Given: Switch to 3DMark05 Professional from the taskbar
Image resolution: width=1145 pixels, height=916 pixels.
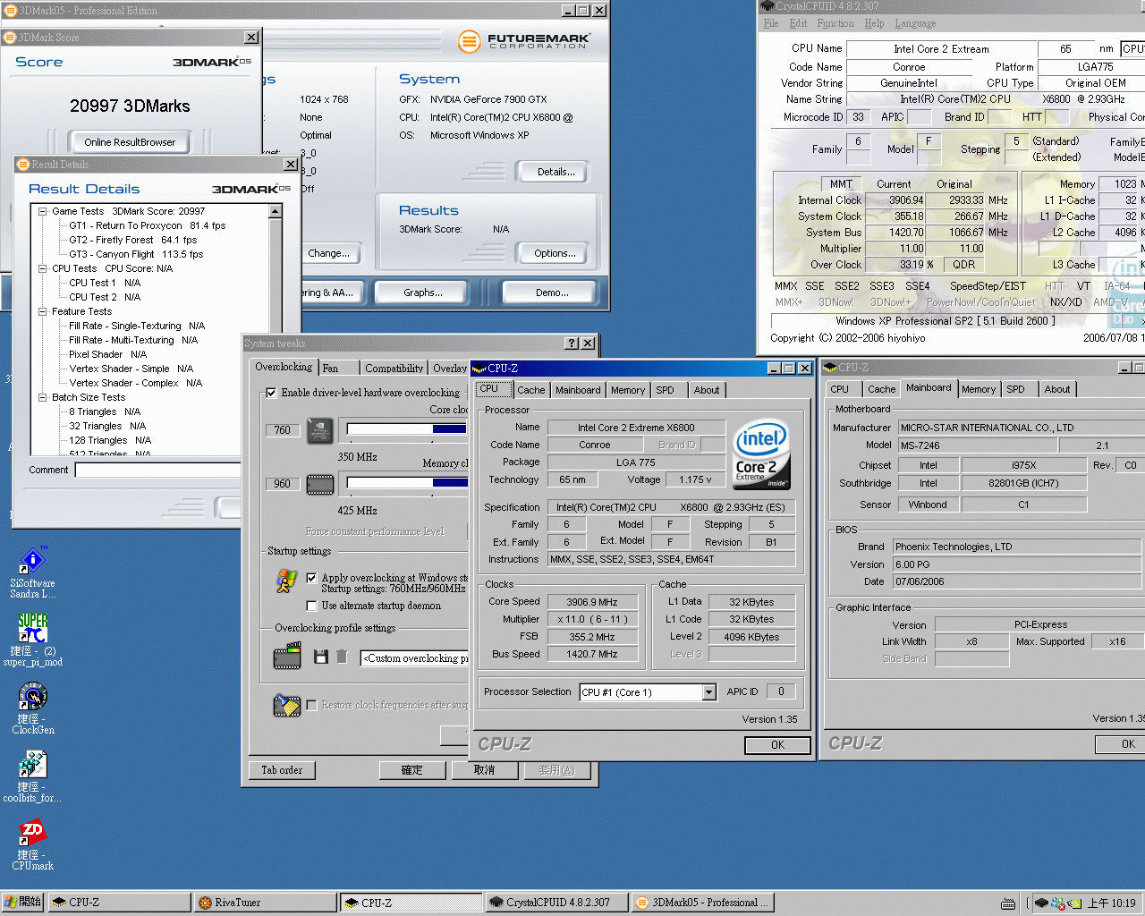Looking at the screenshot, I should (702, 903).
